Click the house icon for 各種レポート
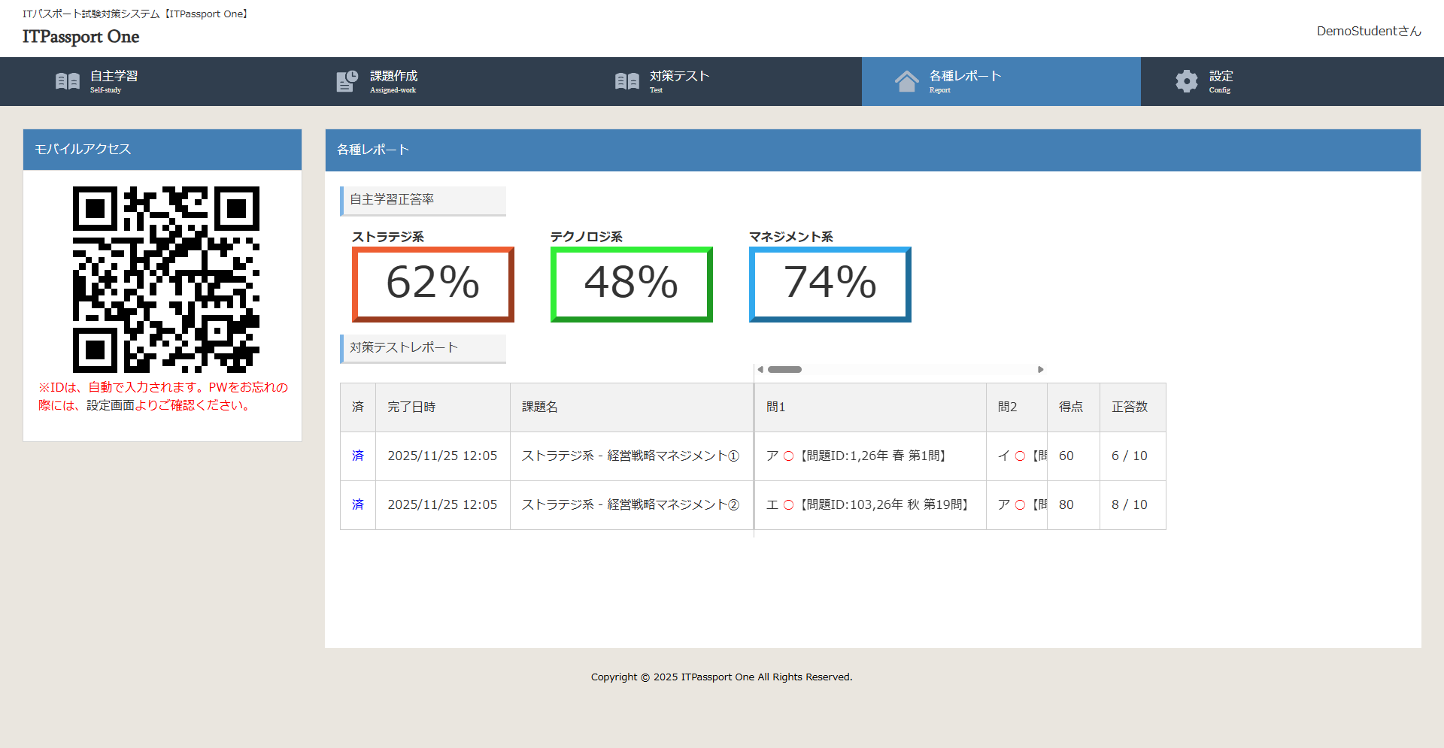Image resolution: width=1444 pixels, height=748 pixels. (x=907, y=81)
